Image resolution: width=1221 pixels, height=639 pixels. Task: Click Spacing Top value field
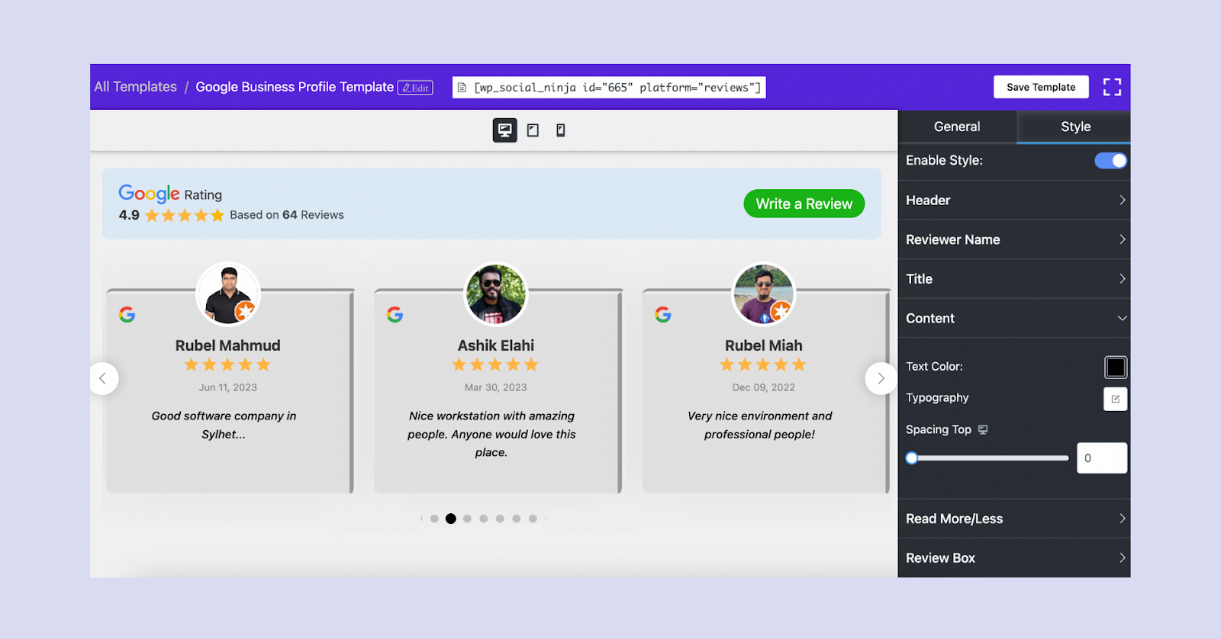(1102, 458)
